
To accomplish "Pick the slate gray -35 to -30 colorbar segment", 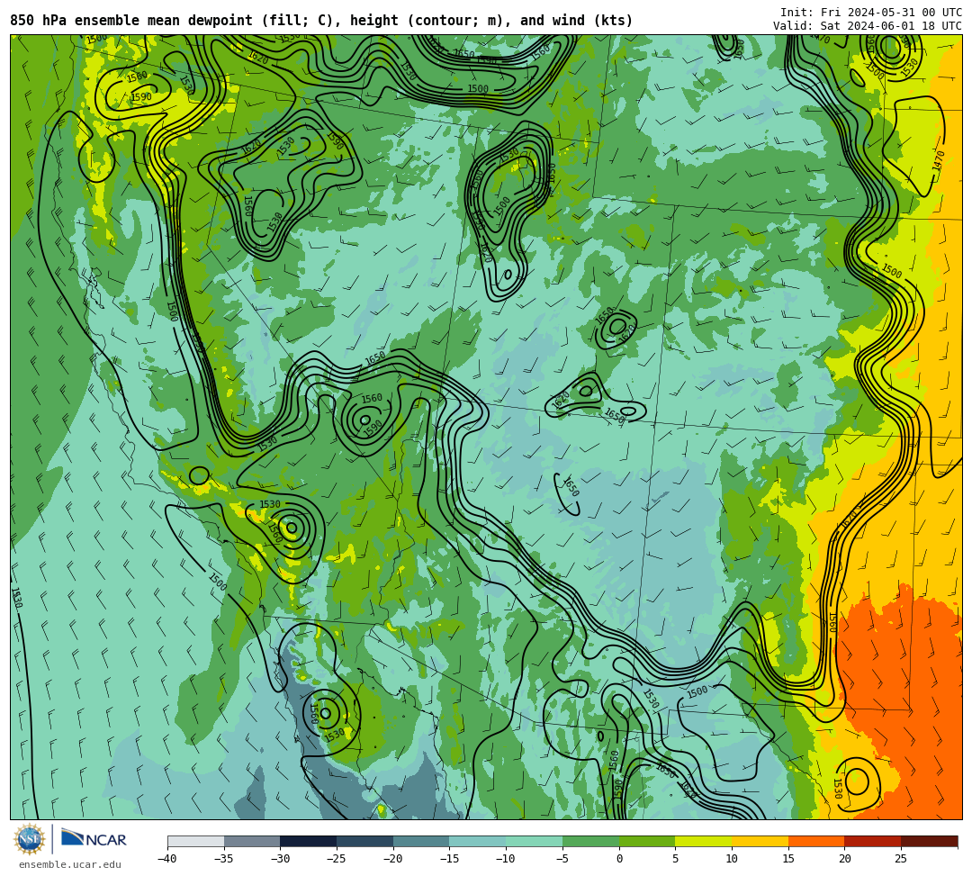I will (252, 841).
